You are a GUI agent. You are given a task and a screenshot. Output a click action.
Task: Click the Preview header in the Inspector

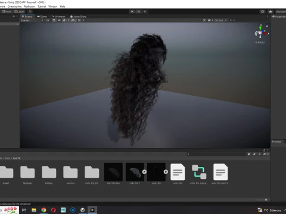point(276,141)
